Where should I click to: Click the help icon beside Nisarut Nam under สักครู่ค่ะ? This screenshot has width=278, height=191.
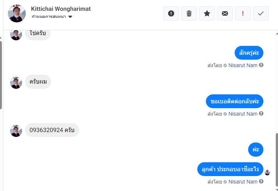tap(261, 65)
